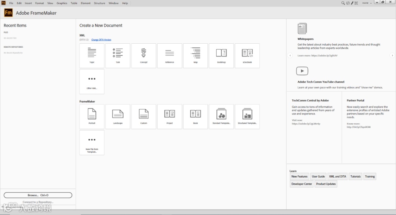Choose New File from Template tile
This screenshot has width=396, height=215.
tap(92, 143)
